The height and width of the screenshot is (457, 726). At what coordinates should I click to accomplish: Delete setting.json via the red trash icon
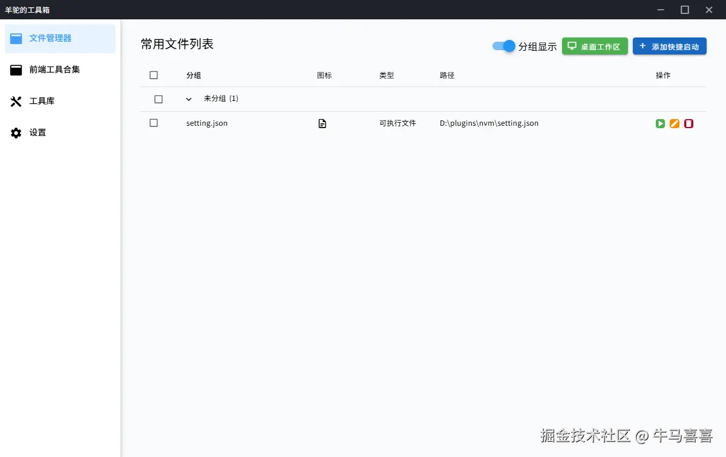pos(688,123)
